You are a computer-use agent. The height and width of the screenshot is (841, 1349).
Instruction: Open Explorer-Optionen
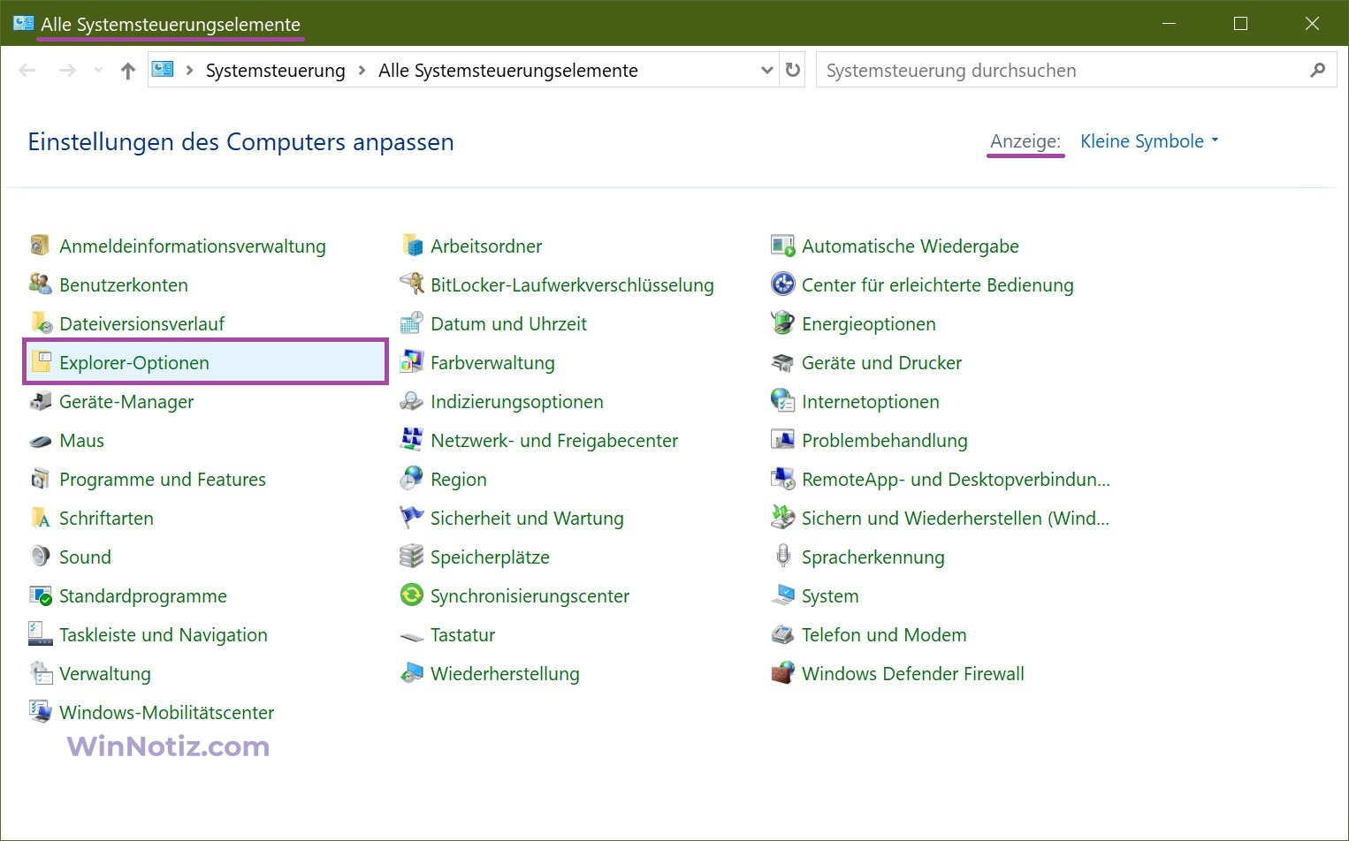[x=134, y=363]
